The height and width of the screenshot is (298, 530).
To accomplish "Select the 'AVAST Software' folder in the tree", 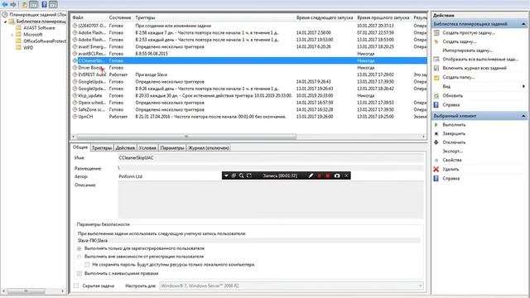I will click(x=39, y=28).
